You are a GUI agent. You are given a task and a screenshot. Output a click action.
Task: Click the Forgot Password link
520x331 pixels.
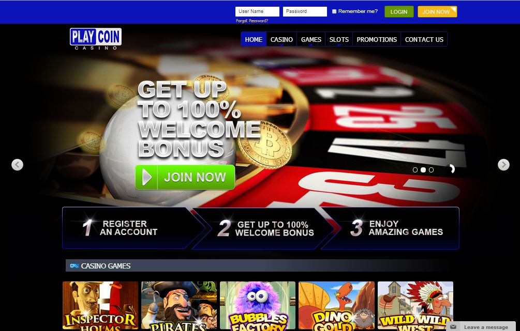coord(252,21)
